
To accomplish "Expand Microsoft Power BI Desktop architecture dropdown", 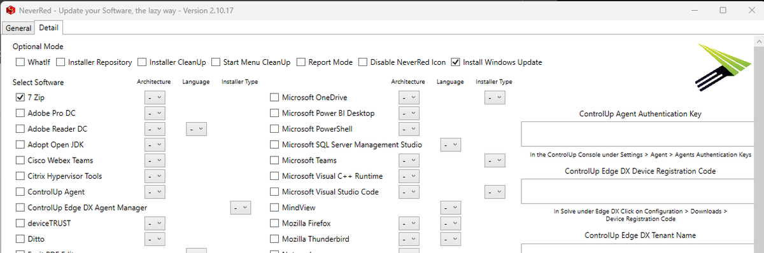I will click(409, 113).
